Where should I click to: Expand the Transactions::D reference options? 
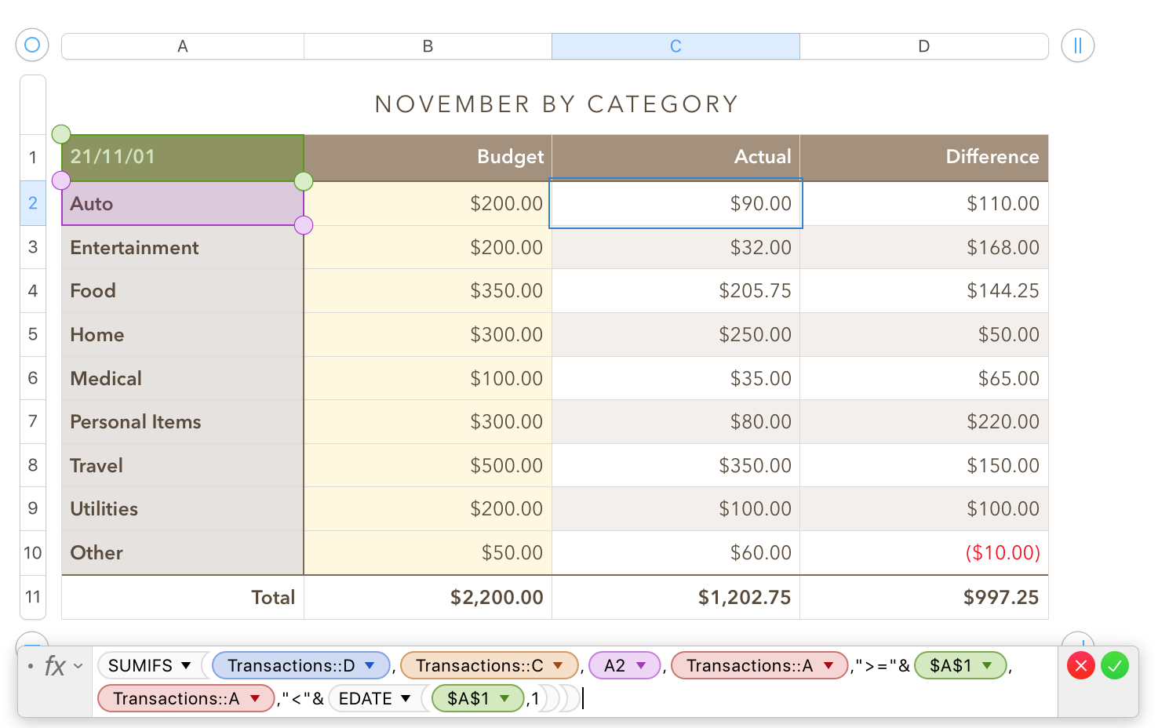coord(370,666)
